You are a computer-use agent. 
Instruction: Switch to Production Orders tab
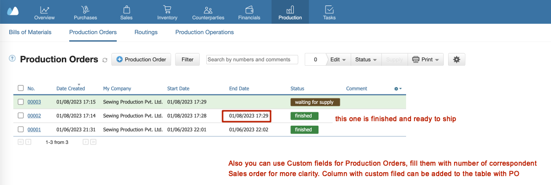(x=93, y=32)
